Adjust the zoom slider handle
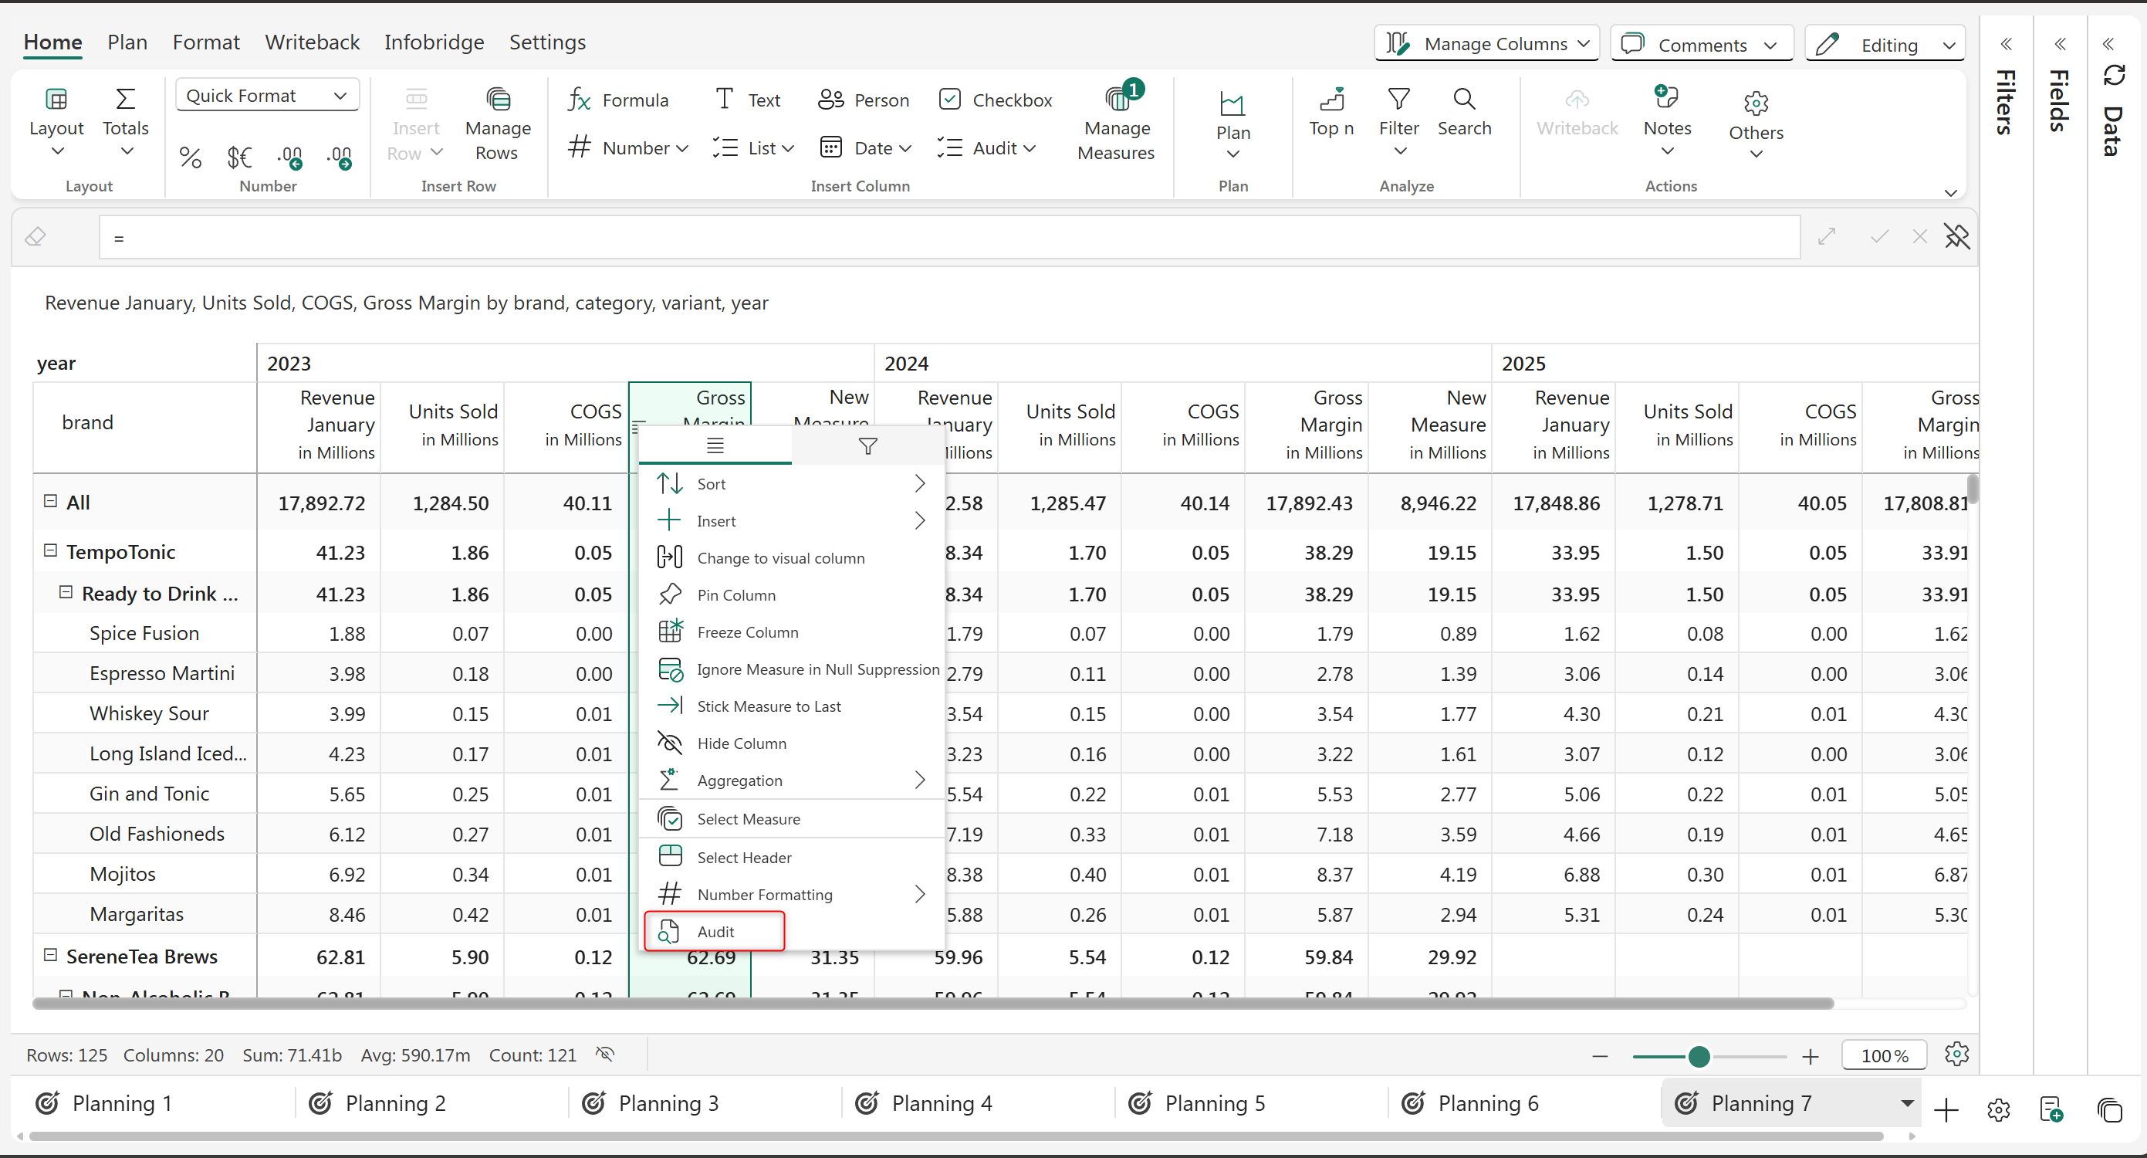Viewport: 2147px width, 1158px height. tap(1699, 1056)
